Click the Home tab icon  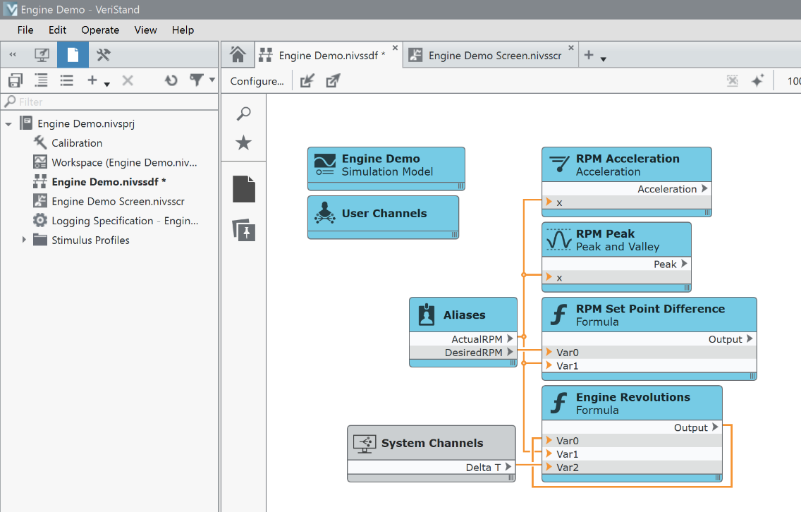pos(238,54)
